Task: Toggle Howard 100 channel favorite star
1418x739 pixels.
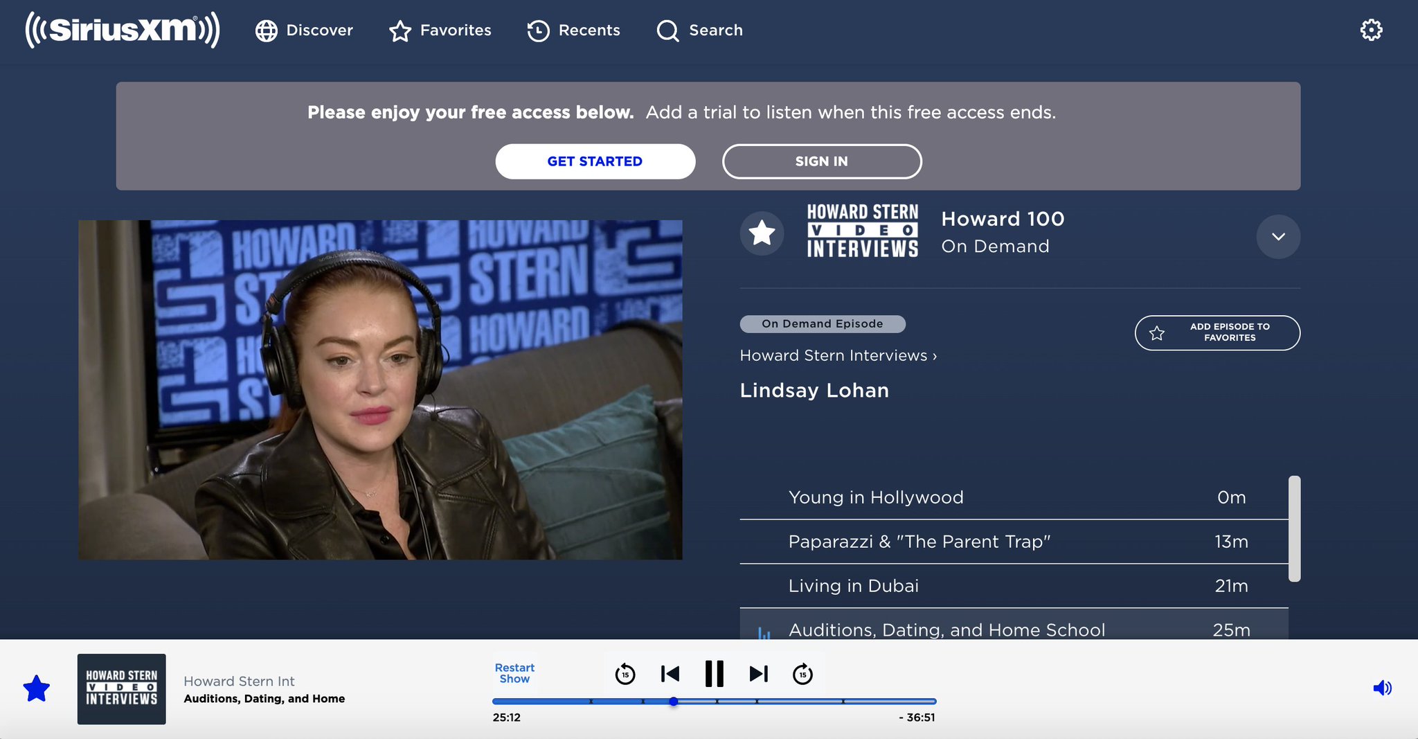Action: click(x=762, y=233)
